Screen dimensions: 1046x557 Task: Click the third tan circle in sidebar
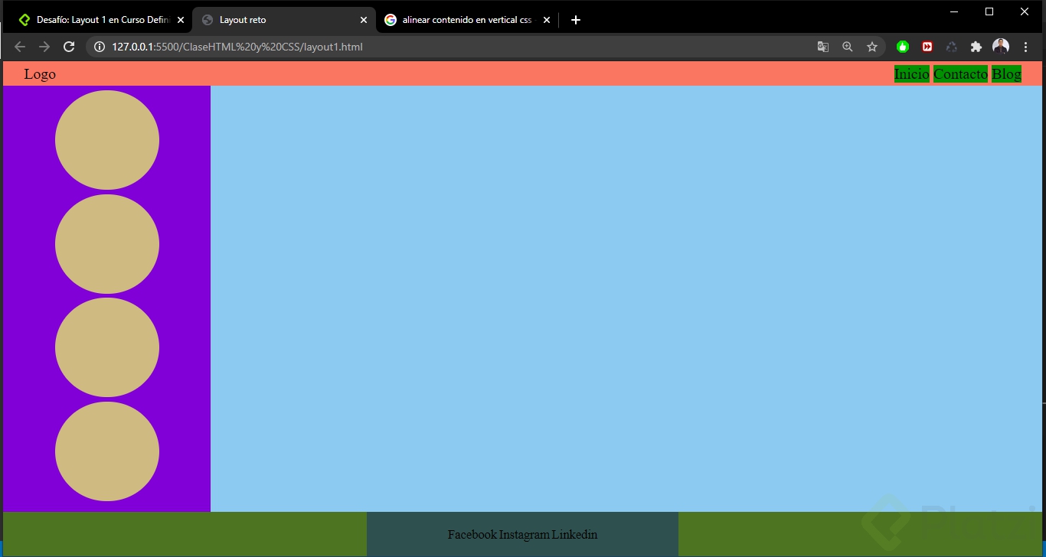[x=107, y=347]
